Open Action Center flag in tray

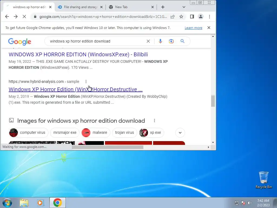(x=243, y=203)
